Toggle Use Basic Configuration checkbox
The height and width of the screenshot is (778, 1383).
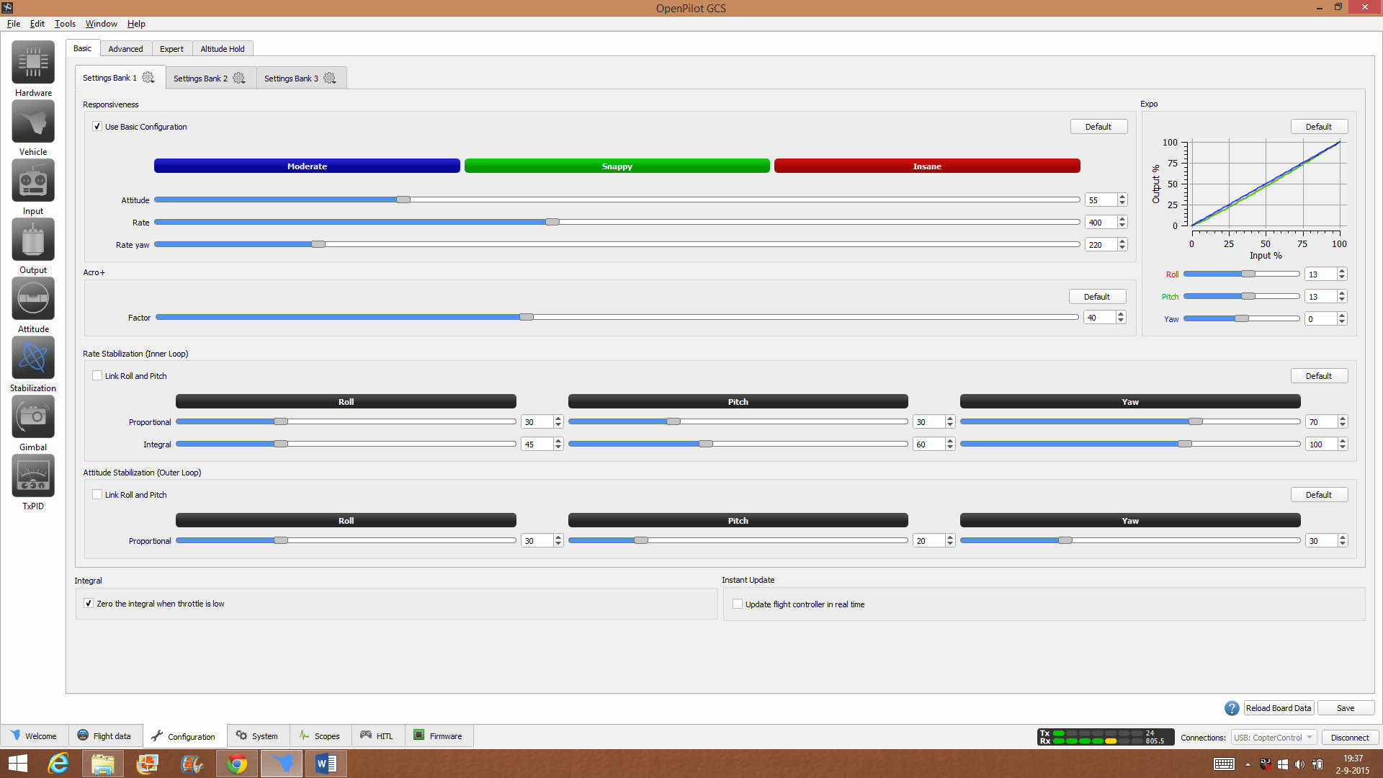97,126
